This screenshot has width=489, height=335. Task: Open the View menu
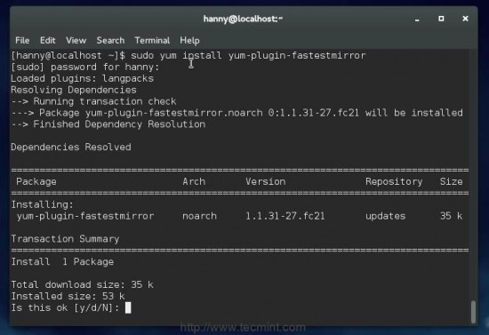point(76,41)
